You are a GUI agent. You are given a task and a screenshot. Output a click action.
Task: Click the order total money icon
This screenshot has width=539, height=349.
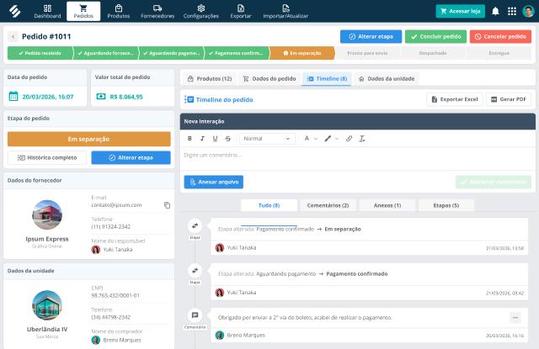[x=101, y=97]
